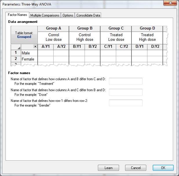Screen dimensions: 179x176
Task: Select the B:Y1 subcolumn header
Action: (x=77, y=47)
